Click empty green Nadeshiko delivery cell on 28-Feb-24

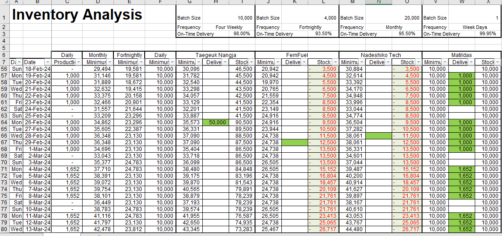tap(378, 135)
